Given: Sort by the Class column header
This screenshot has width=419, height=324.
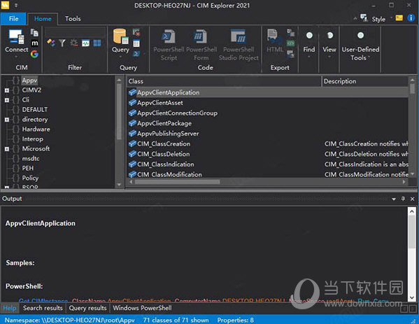Looking at the screenshot, I should [x=224, y=81].
